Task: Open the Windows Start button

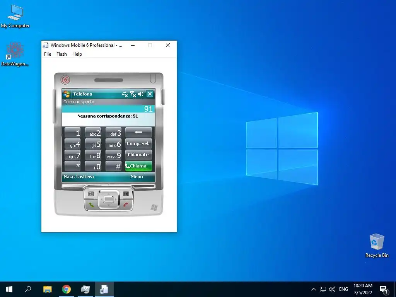Action: click(x=9, y=289)
